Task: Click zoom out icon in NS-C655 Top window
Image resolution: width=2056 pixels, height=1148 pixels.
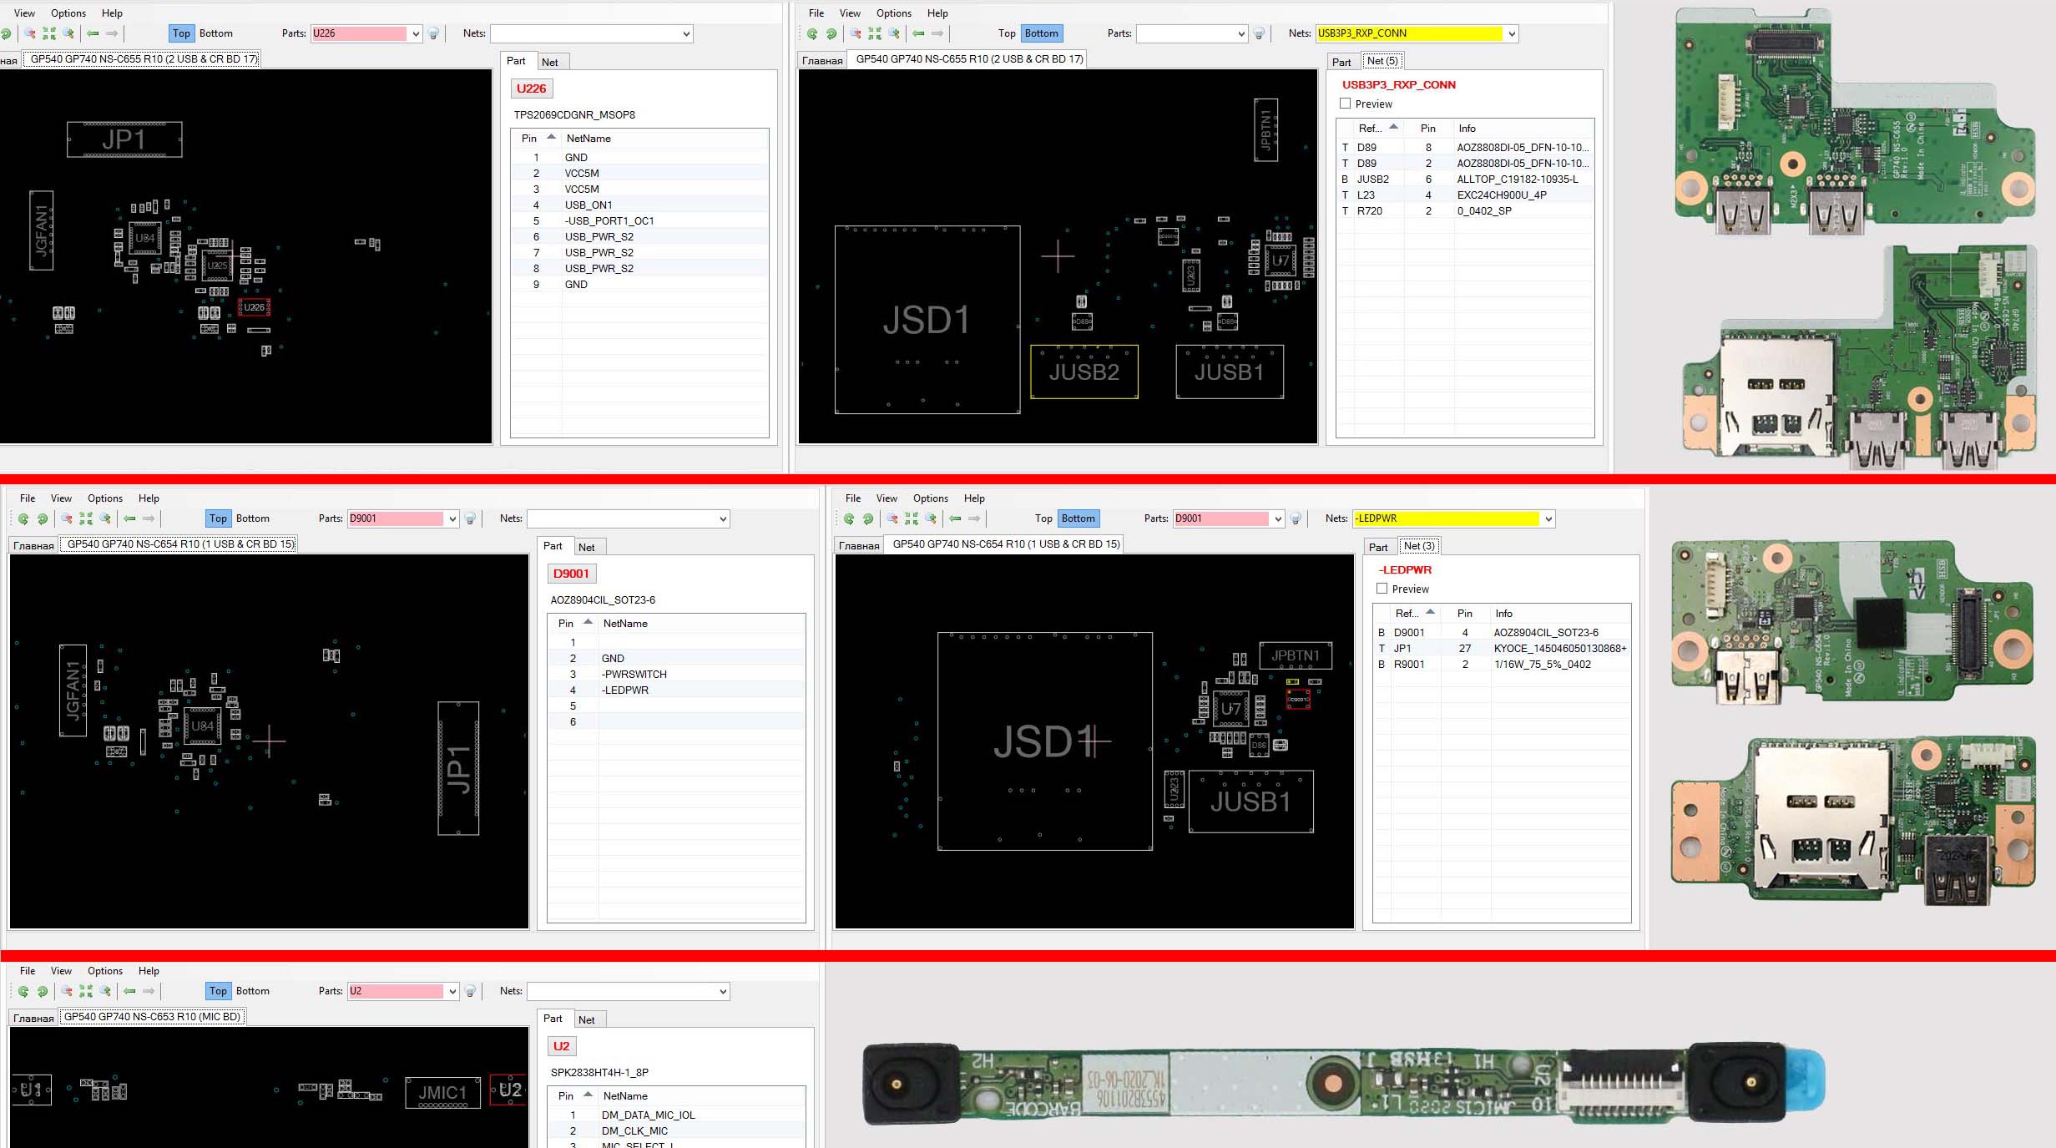Action: (30, 33)
